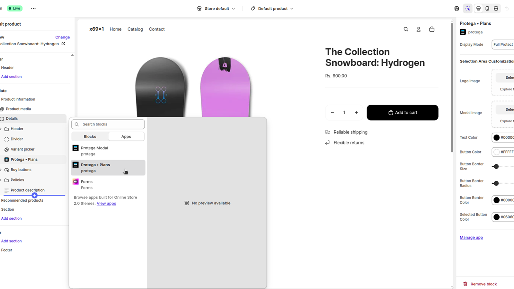Click the Remove block button

(x=480, y=284)
